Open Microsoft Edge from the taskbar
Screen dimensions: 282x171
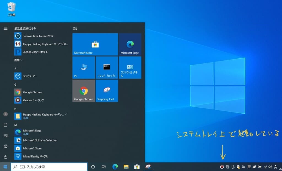115,167
